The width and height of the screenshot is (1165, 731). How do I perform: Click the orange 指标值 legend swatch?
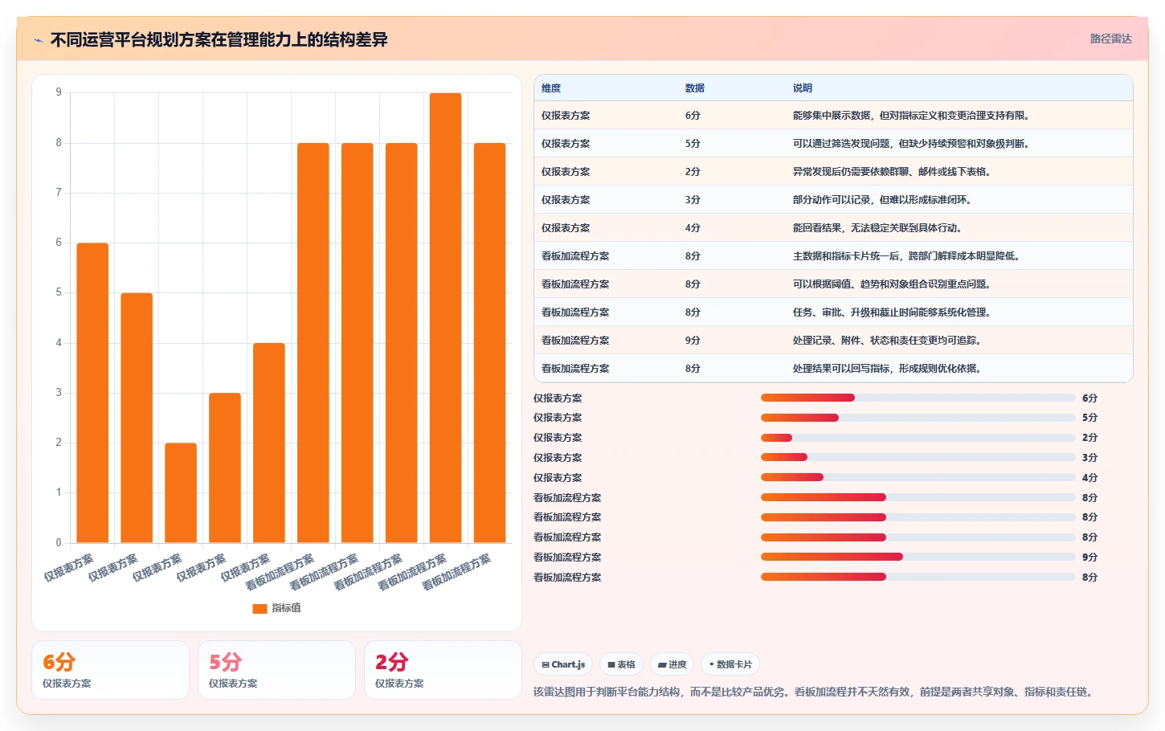click(x=260, y=608)
